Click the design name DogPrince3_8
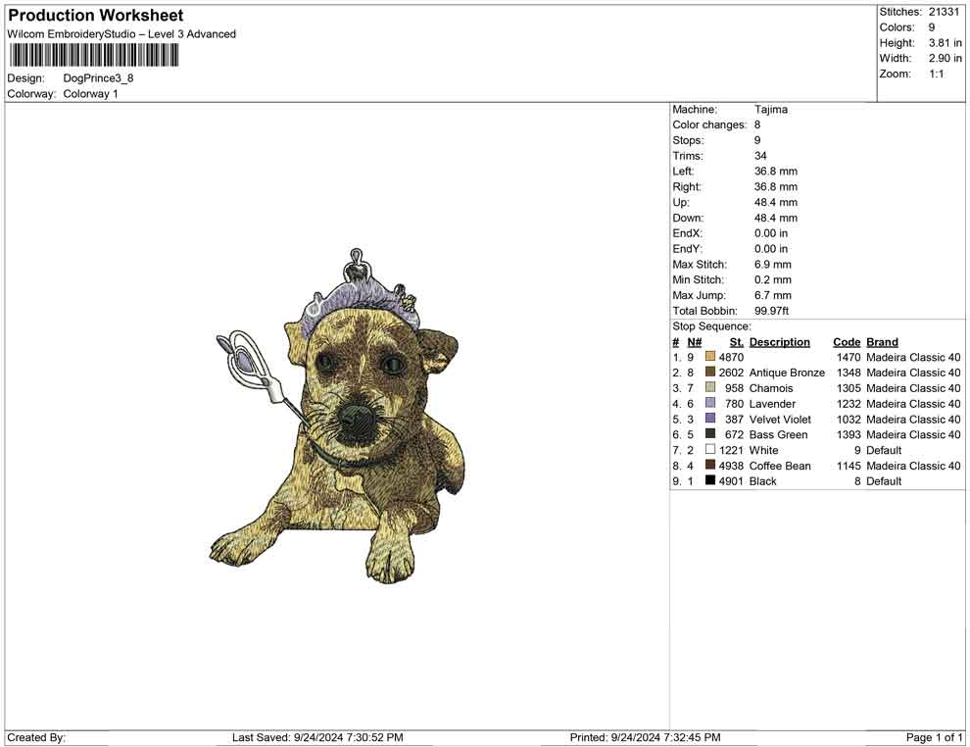 click(x=98, y=78)
